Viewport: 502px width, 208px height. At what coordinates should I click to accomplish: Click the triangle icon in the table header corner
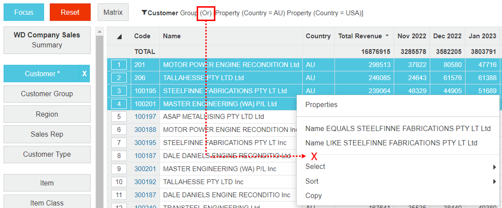(120, 36)
